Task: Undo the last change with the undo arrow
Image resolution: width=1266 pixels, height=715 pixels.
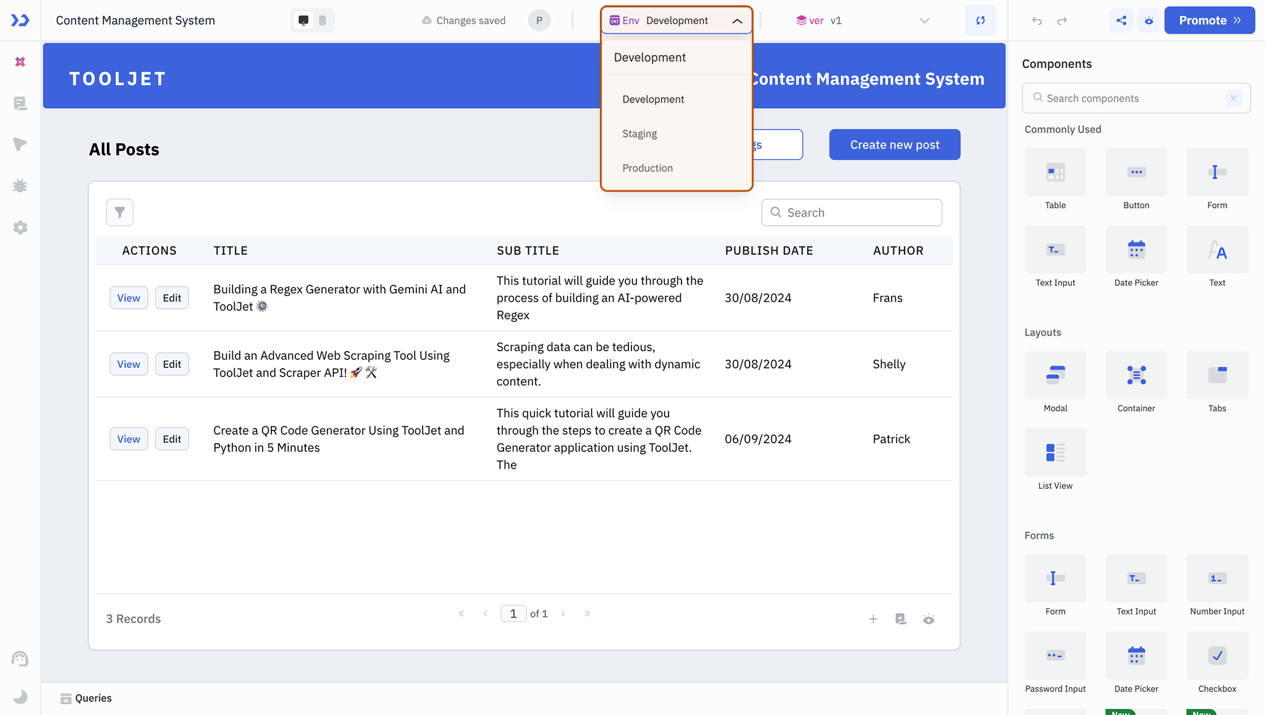Action: [x=1036, y=20]
